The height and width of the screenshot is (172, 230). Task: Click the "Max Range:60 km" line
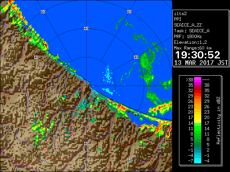tap(193, 48)
